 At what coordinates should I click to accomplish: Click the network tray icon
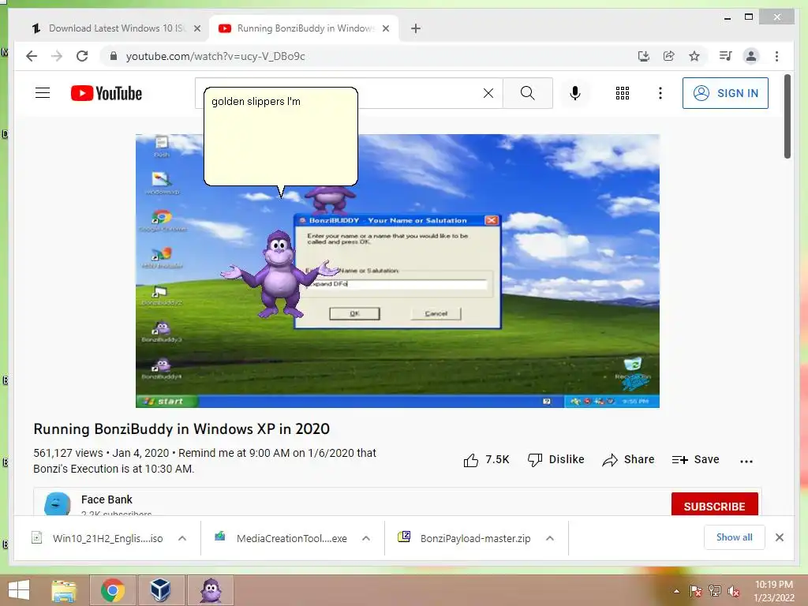tap(715, 591)
